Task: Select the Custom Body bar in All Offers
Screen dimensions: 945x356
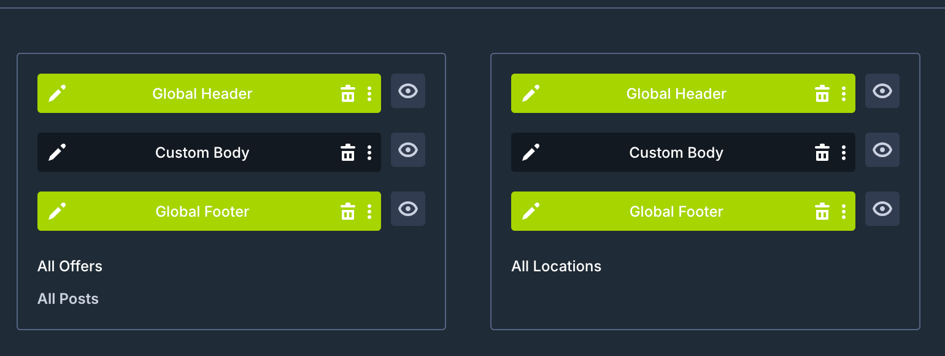Action: tap(209, 152)
